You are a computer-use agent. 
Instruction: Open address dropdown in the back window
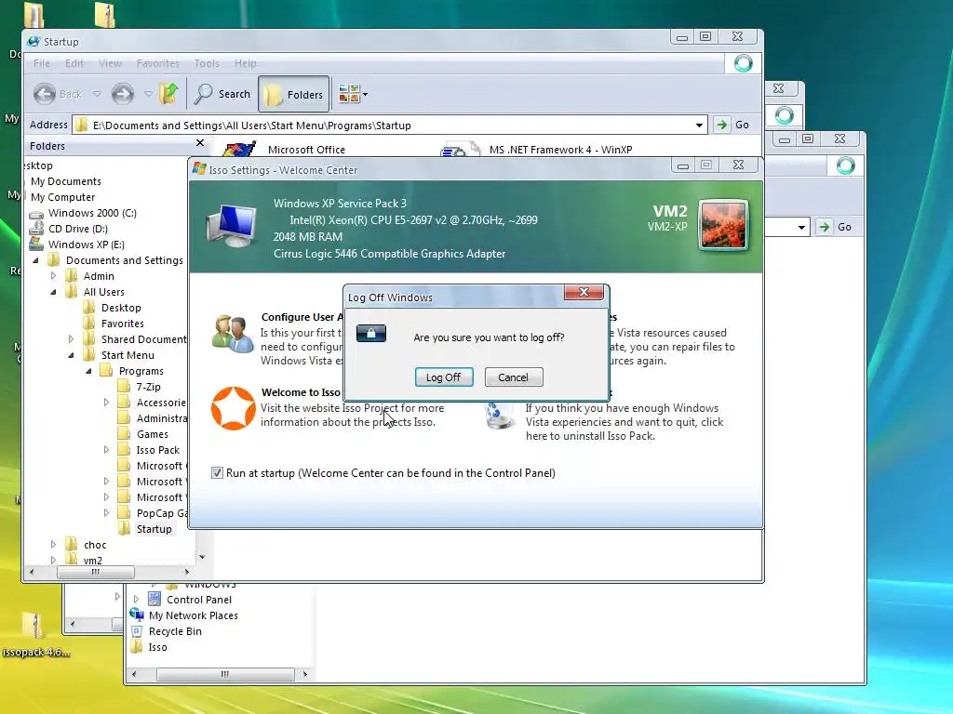[801, 227]
